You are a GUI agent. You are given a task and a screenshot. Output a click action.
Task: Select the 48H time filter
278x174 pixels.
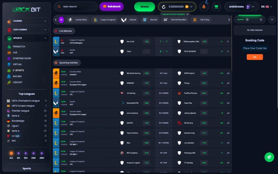point(42,155)
